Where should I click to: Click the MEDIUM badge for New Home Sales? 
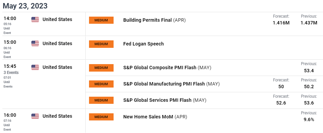[101, 117]
